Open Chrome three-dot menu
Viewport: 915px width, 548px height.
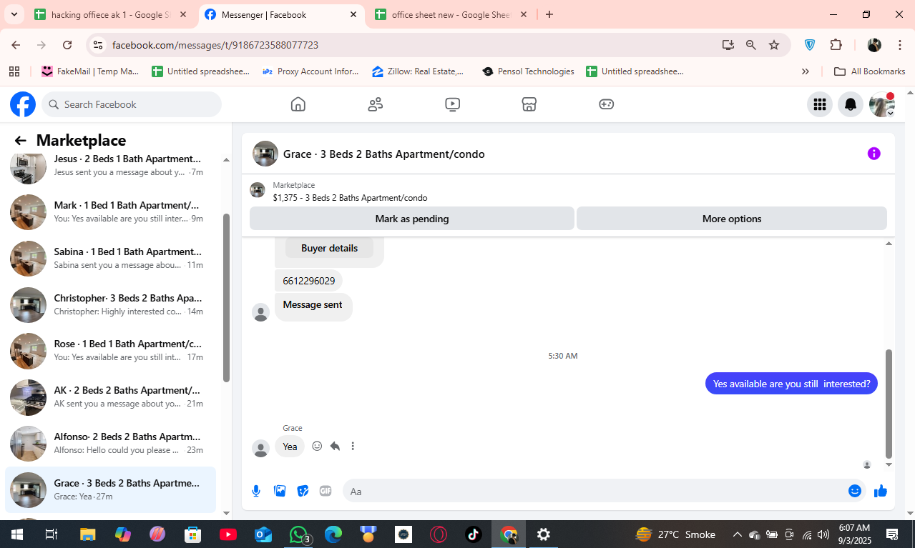(x=899, y=45)
